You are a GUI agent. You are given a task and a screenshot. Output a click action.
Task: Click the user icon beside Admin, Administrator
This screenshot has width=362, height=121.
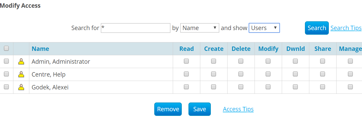point(21,62)
